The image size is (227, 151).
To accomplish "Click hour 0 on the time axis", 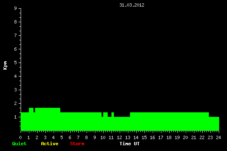I will tap(20, 137).
